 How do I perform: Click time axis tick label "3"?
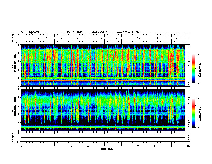click(71, 146)
